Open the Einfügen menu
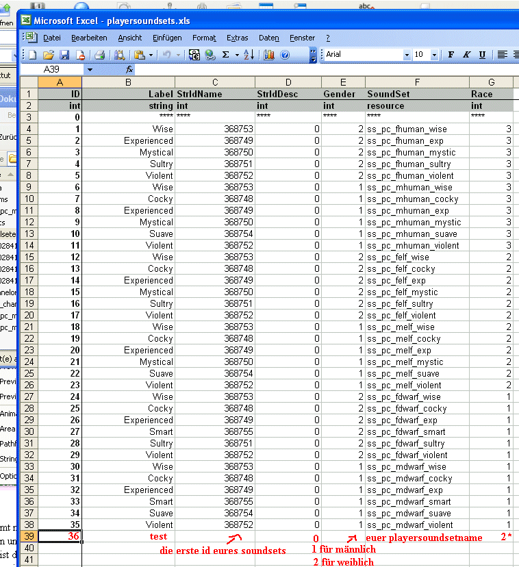Image resolution: width=519 pixels, height=567 pixels. (x=167, y=38)
